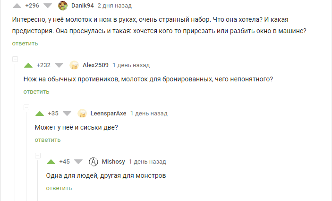332x201 pixels.
Task: Reply to Danik94's comment via ответить
Action: tap(25, 44)
